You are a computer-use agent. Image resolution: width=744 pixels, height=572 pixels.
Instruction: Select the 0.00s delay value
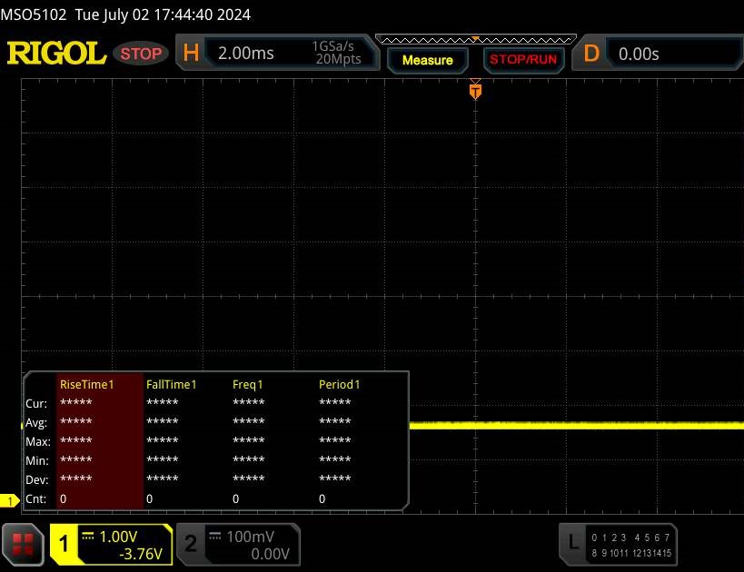pyautogui.click(x=639, y=54)
